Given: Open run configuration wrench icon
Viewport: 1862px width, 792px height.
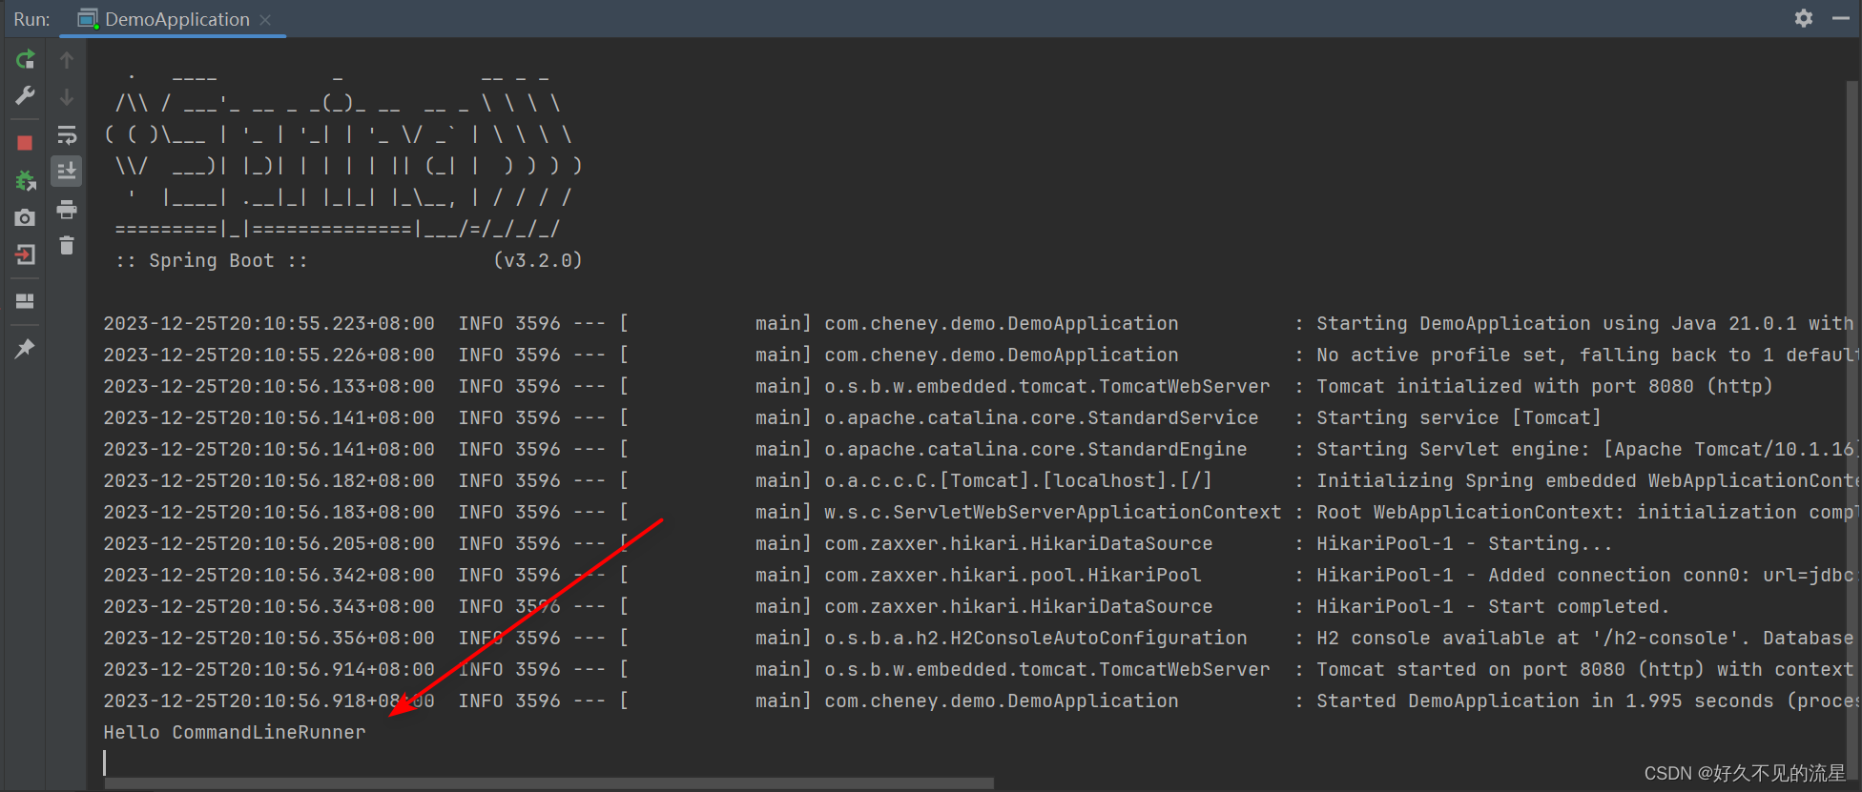Looking at the screenshot, I should pos(26,95).
